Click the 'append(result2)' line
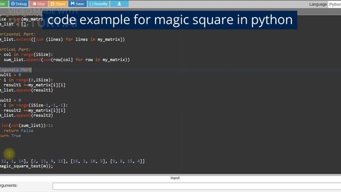 tap(26, 115)
